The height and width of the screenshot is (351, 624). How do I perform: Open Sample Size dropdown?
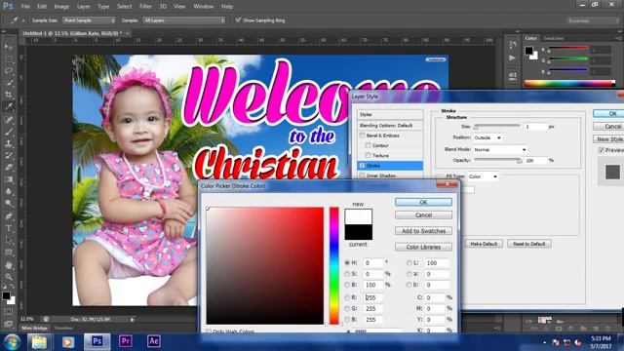click(89, 20)
